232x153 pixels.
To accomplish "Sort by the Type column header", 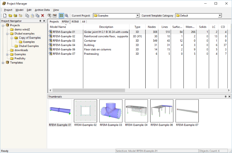I will (137, 27).
